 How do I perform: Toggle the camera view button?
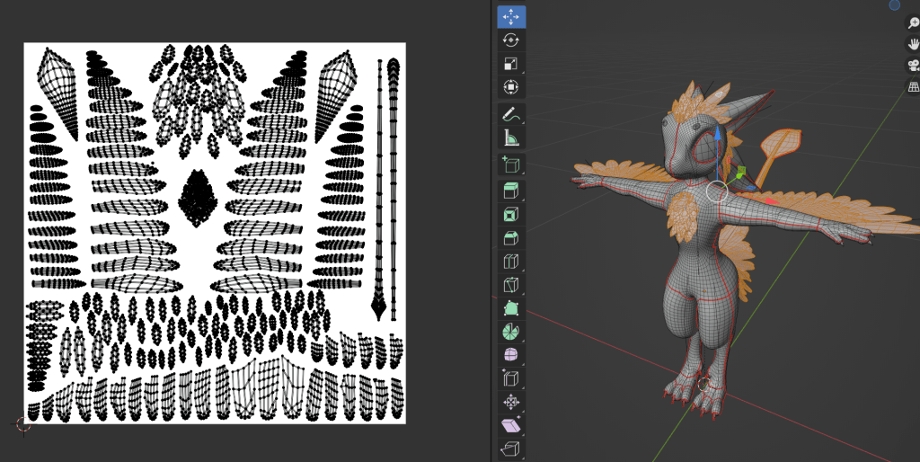point(913,66)
